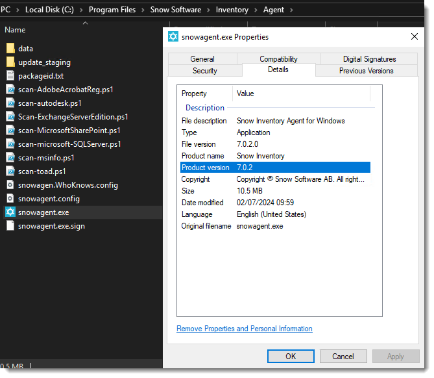
Task: Sort files by the Name column header
Action: click(16, 30)
